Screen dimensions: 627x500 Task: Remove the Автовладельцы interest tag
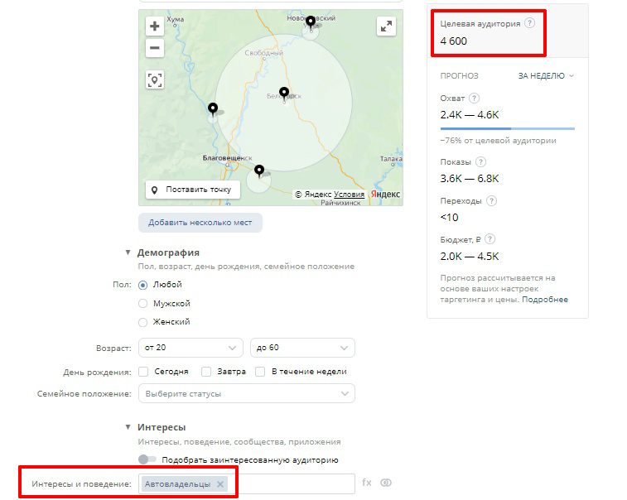coord(220,484)
